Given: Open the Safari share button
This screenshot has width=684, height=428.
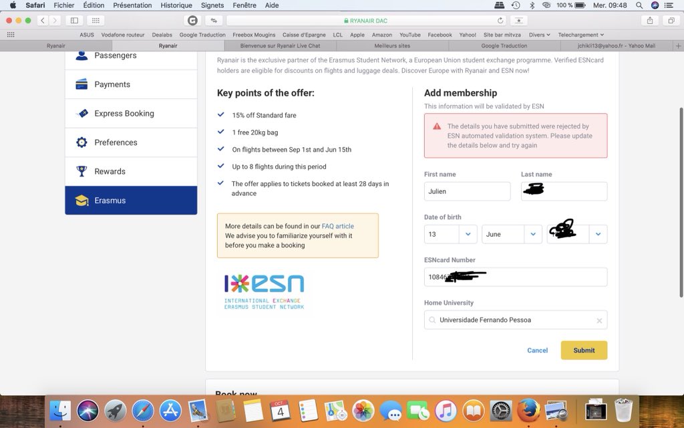Looking at the screenshot, I should pos(649,21).
